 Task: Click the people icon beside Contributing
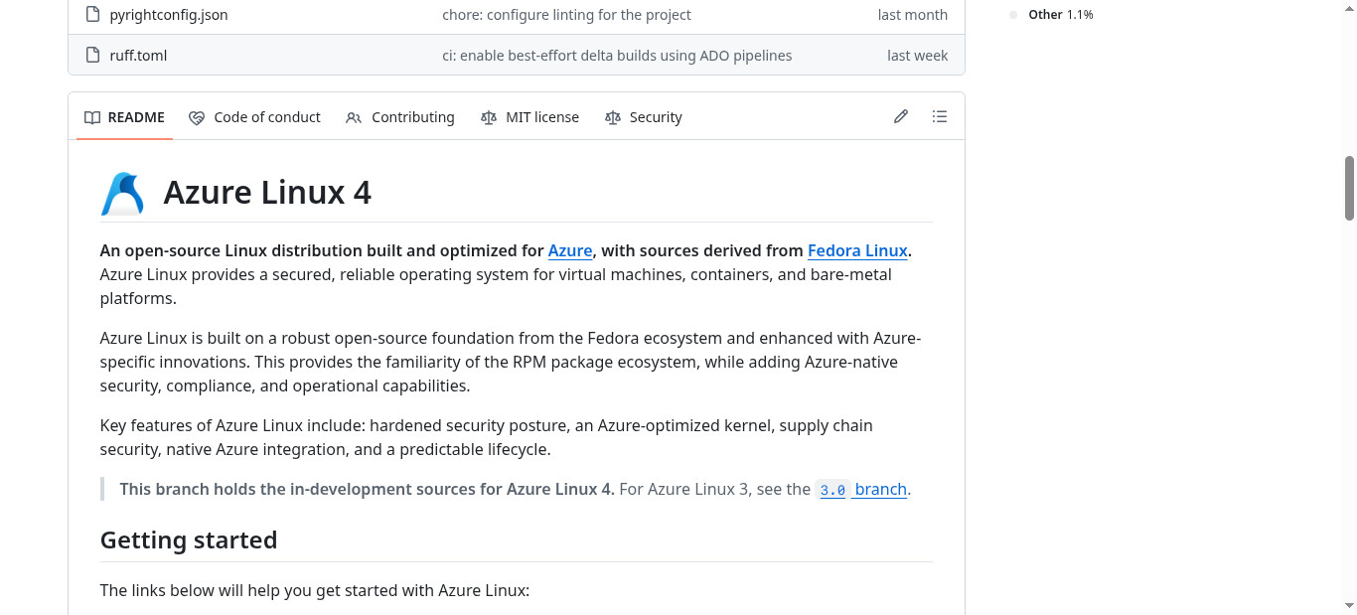(x=354, y=117)
